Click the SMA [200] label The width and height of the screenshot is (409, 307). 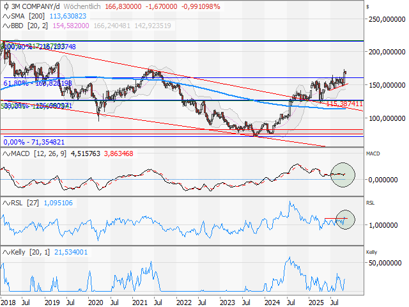(x=28, y=16)
